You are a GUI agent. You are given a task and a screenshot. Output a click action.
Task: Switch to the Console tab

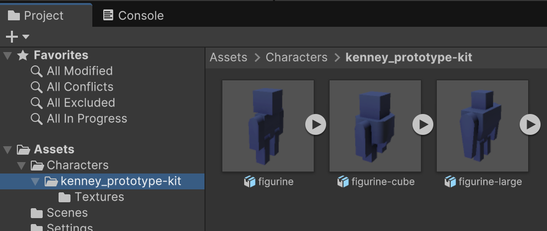pos(133,15)
